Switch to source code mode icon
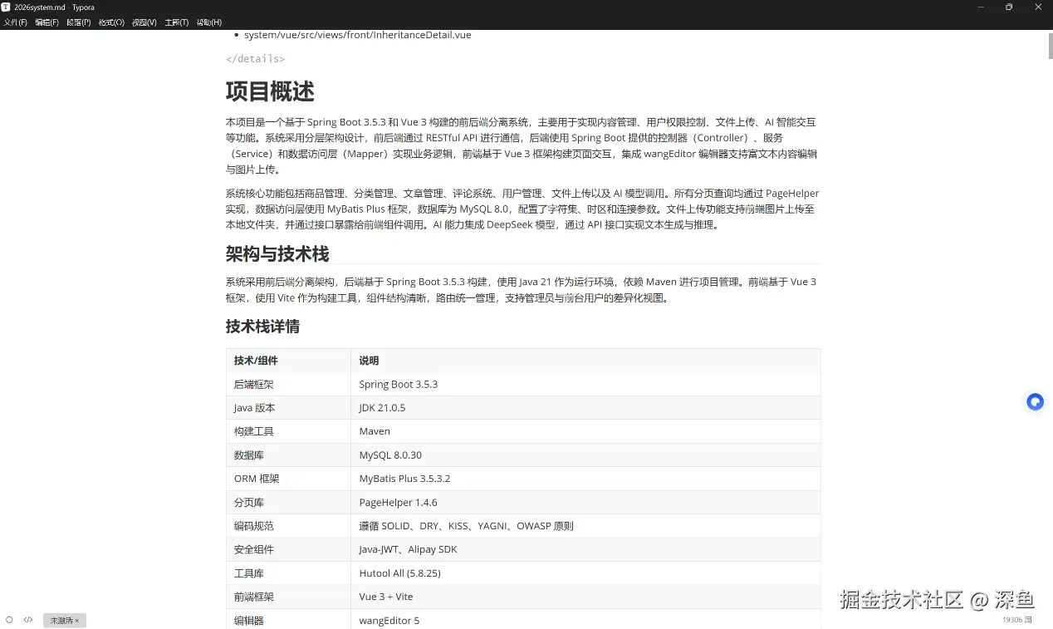The image size is (1053, 629). (28, 620)
